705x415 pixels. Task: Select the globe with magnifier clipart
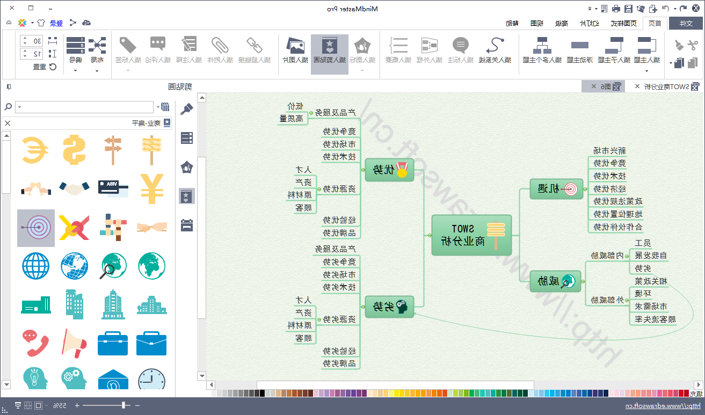point(113,266)
